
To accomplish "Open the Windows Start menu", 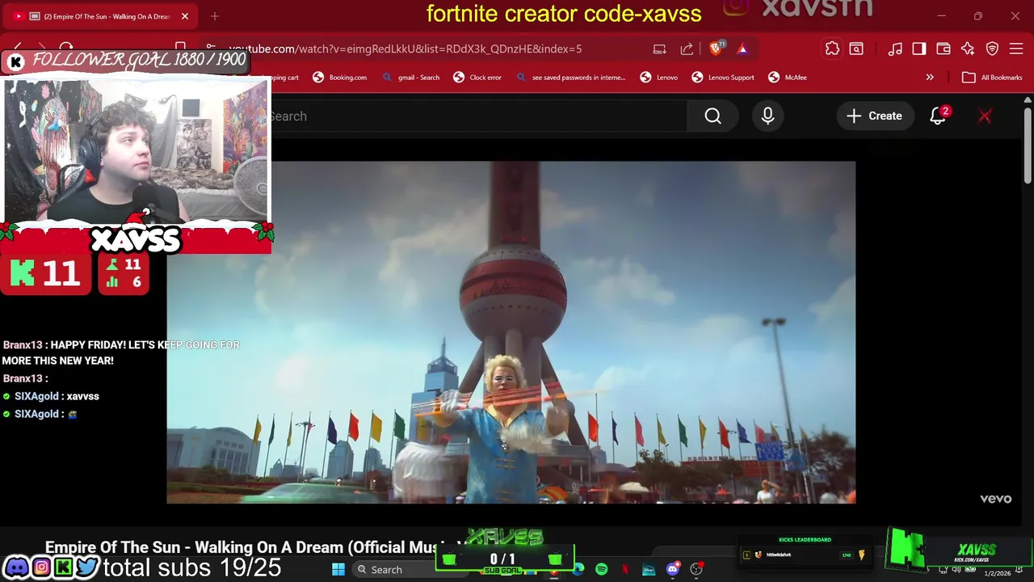I will [x=338, y=570].
